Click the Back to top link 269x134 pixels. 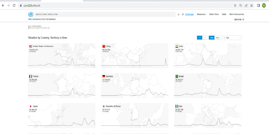(x=239, y=19)
